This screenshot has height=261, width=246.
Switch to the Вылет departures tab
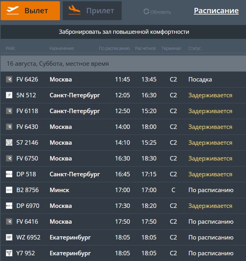click(30, 11)
